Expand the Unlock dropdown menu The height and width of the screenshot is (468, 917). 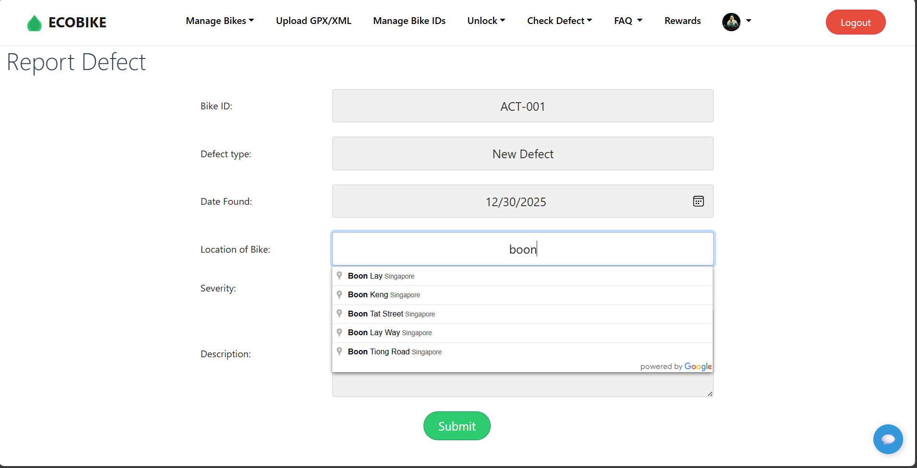(x=485, y=21)
